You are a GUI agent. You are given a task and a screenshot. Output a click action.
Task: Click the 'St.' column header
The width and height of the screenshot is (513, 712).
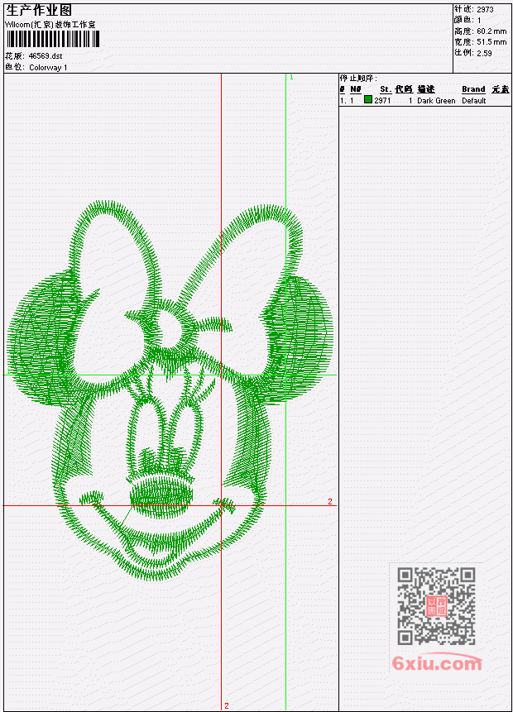(386, 89)
